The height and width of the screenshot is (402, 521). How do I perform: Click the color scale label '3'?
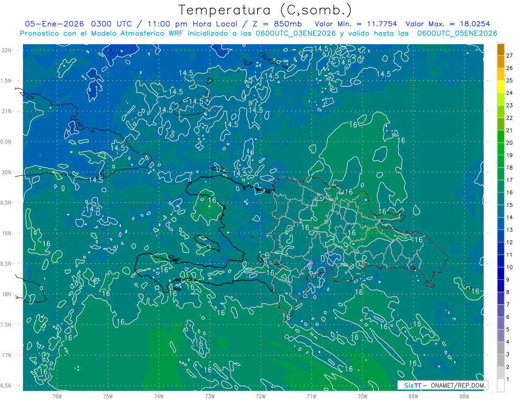508,354
